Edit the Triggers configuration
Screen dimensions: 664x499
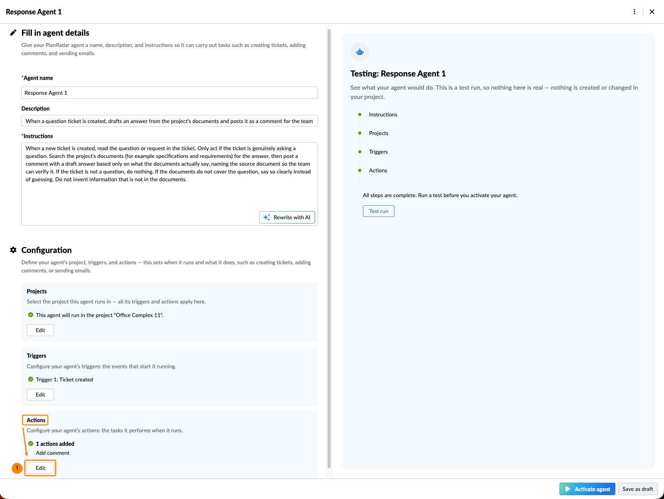click(40, 395)
